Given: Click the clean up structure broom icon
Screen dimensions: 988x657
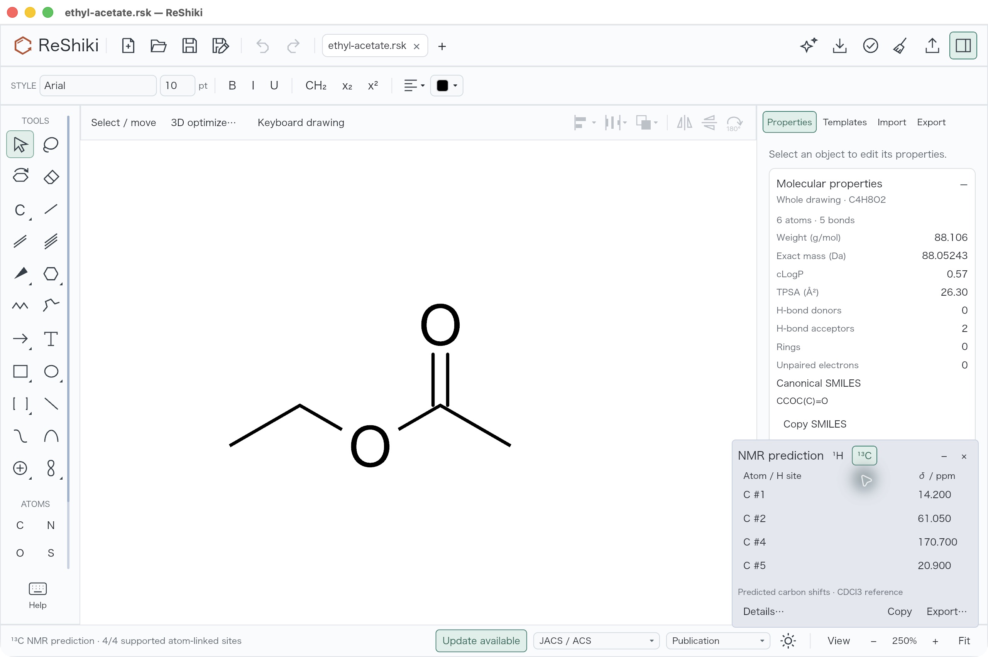Looking at the screenshot, I should click(x=900, y=45).
